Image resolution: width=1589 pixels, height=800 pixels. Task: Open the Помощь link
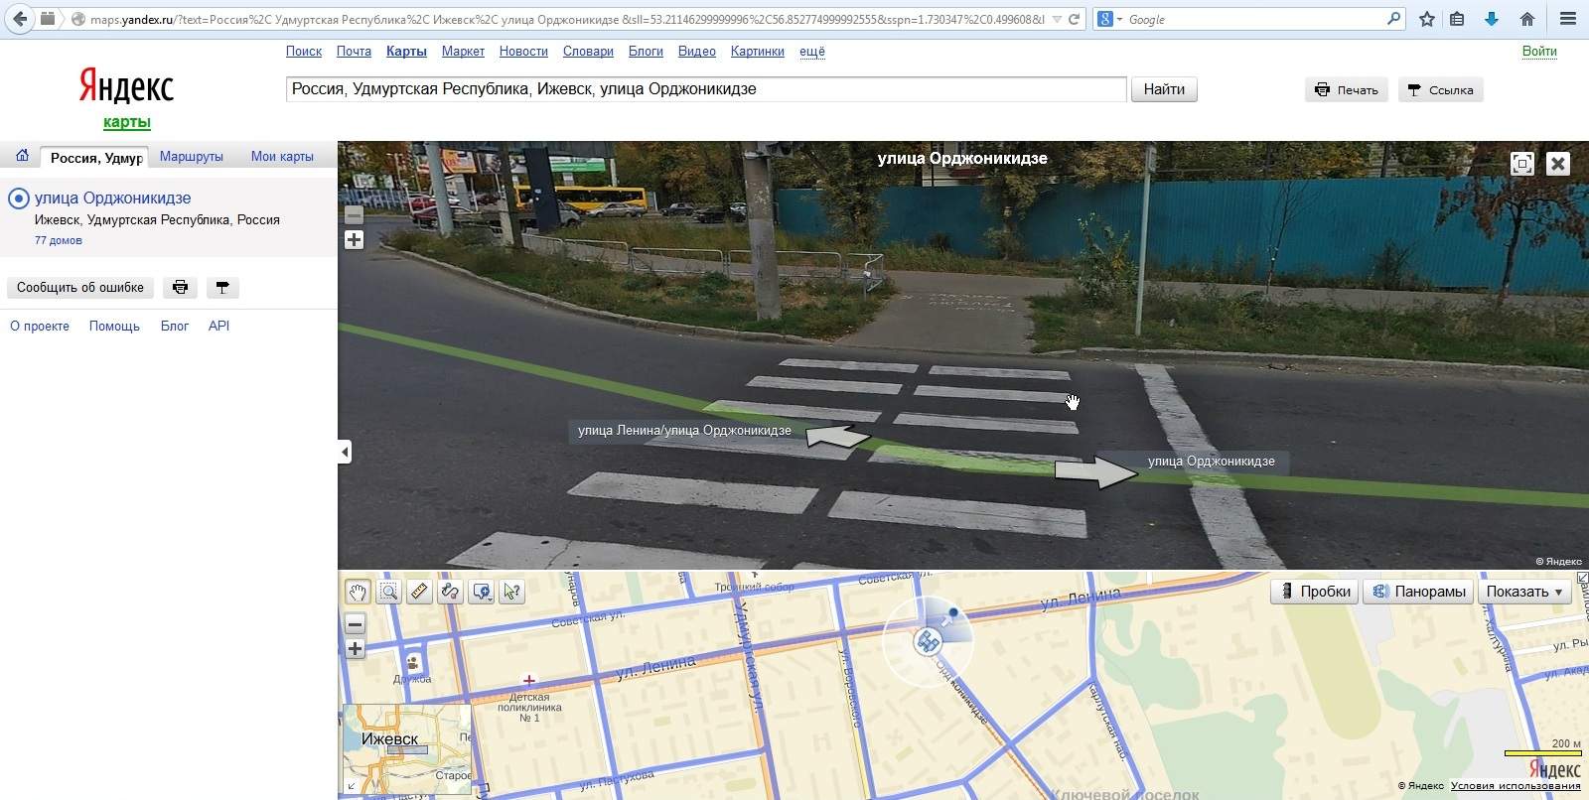tap(114, 326)
